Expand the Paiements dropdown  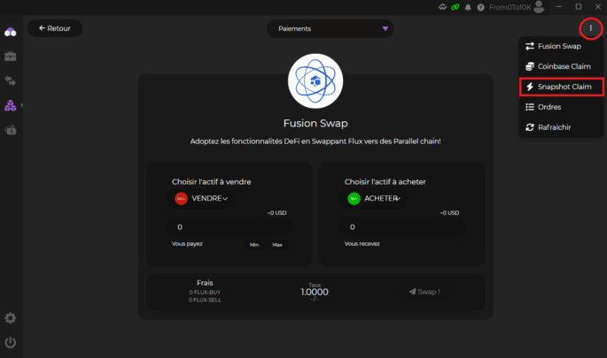tap(330, 28)
